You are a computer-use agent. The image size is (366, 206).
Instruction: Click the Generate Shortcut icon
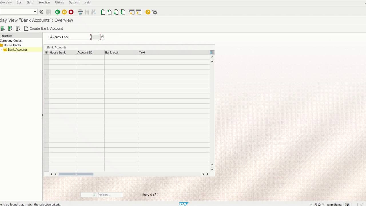(x=139, y=12)
